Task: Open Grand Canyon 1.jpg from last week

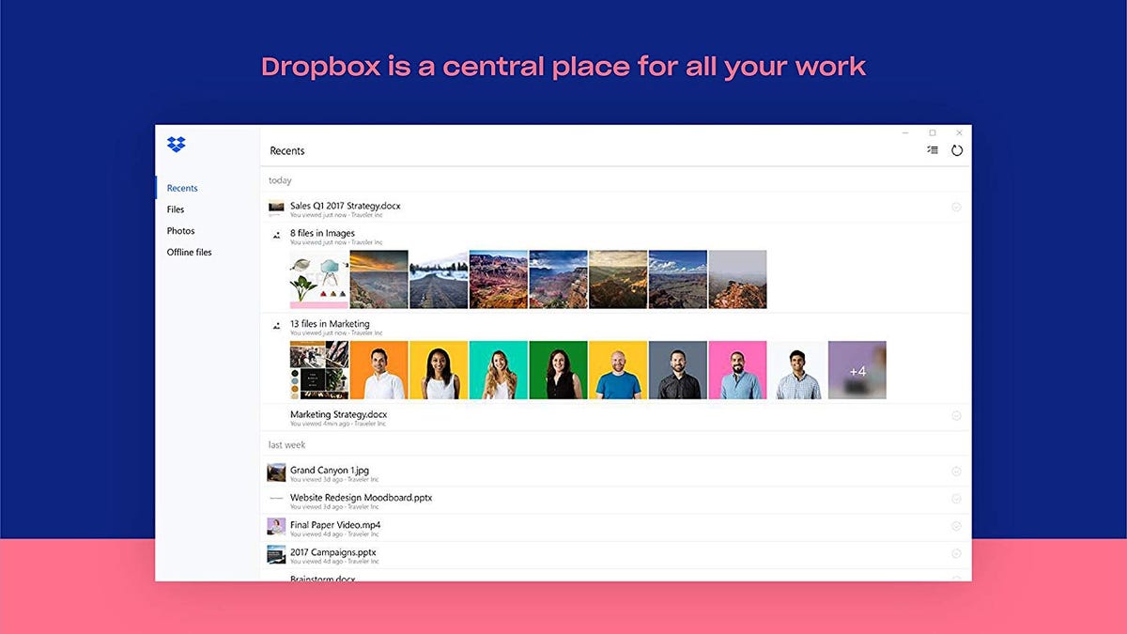Action: tap(330, 470)
